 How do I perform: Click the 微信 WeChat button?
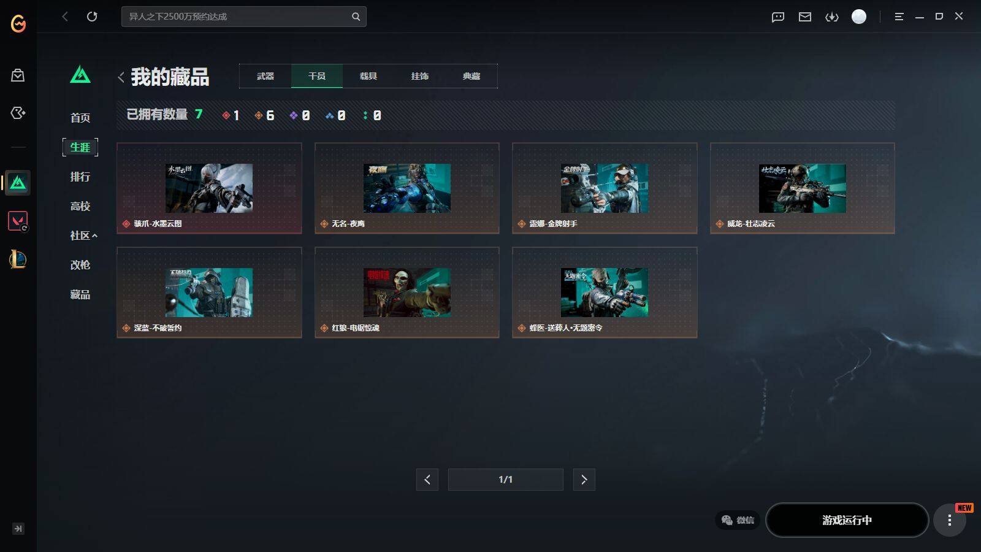click(x=738, y=520)
